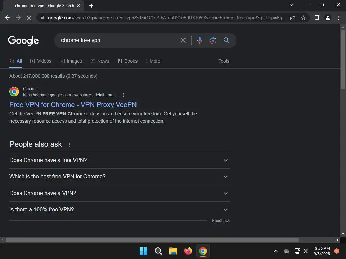Click Chrome taskbar icon
346x259 pixels.
point(203,251)
